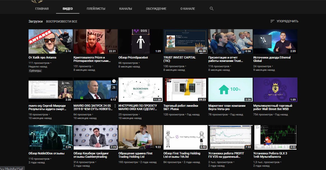Open the От Xatik про Antares video thumbnail
The image size is (326, 170).
click(50, 41)
